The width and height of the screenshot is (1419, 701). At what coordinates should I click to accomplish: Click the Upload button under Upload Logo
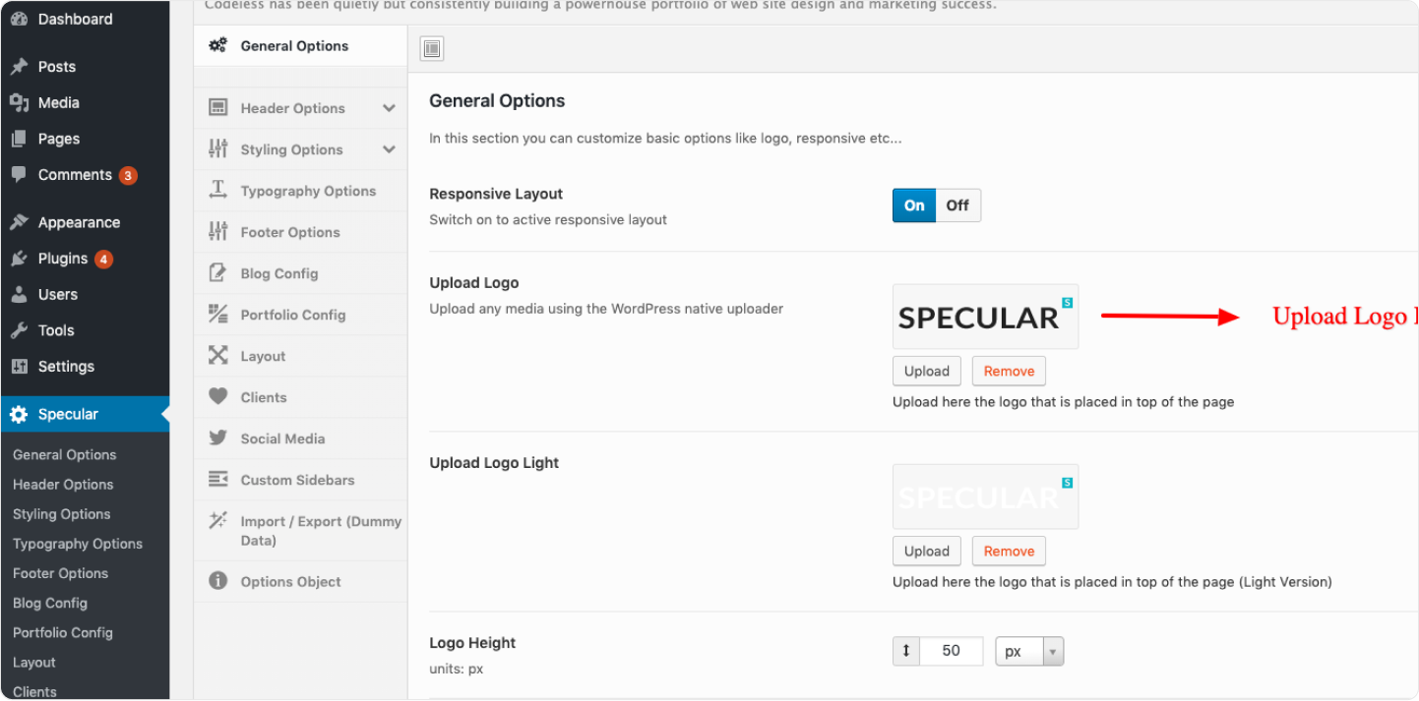[926, 371]
